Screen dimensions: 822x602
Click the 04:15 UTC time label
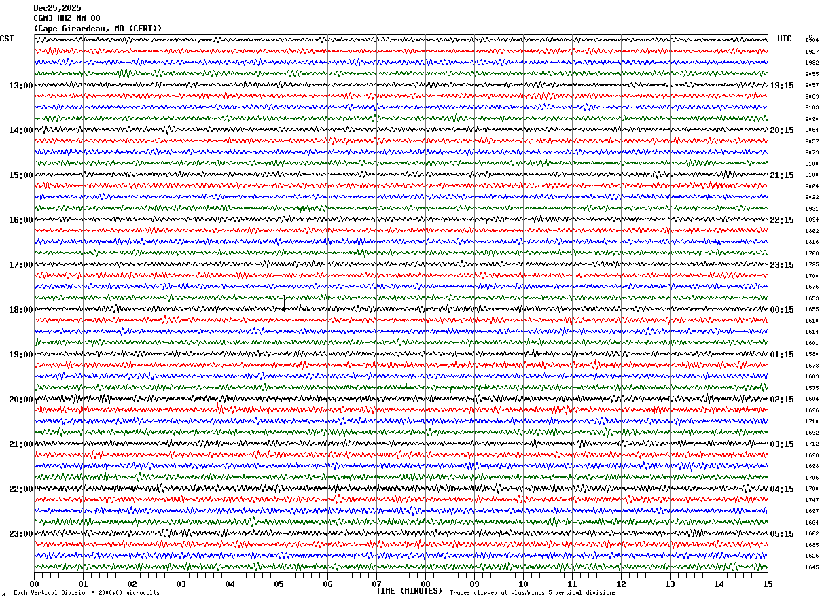pos(781,489)
